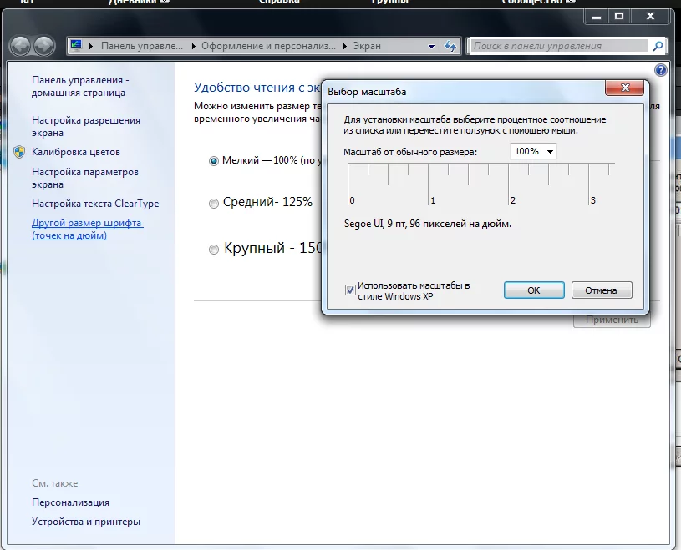This screenshot has height=550, width=681.
Task: Click the refresh icon beside address bar
Action: (x=450, y=46)
